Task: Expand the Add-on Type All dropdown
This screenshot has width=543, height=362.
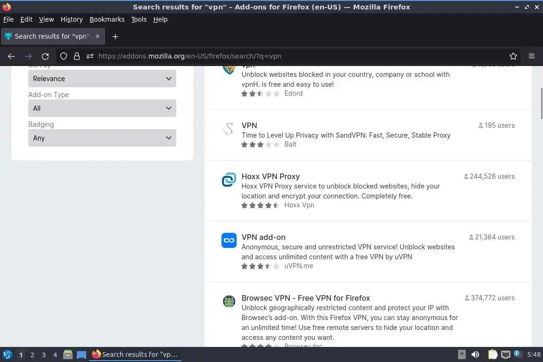Action: pos(102,108)
